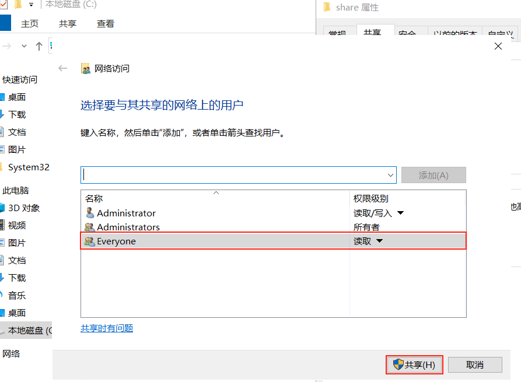Click the shield icon on Share button
The width and height of the screenshot is (521, 382).
tap(398, 365)
